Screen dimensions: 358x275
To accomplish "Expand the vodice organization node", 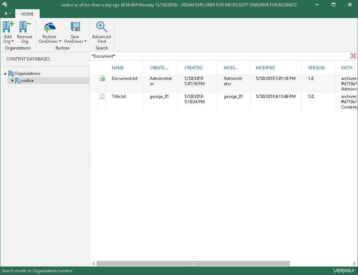I will click(x=12, y=81).
